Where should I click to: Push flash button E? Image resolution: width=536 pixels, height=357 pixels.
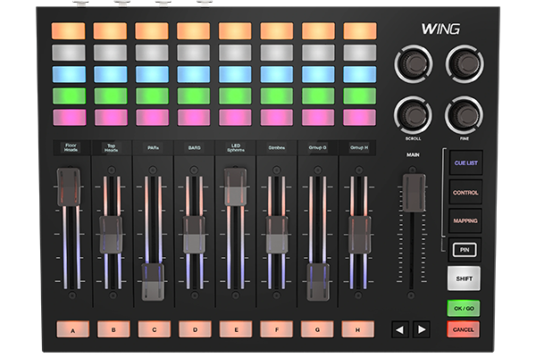(236, 329)
